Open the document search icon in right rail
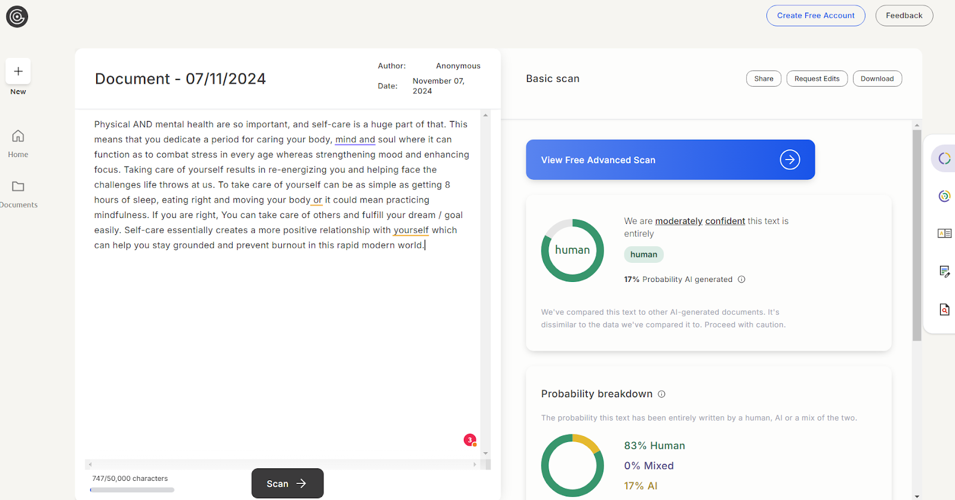The image size is (955, 500). point(944,309)
